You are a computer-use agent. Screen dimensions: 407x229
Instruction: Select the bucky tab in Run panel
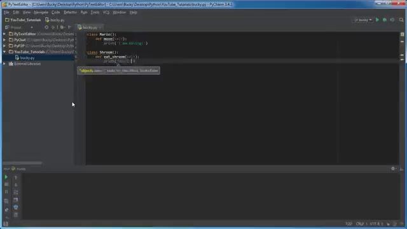pyautogui.click(x=19, y=169)
